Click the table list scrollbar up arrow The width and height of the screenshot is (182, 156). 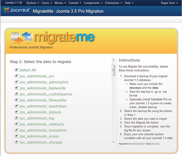[x=114, y=60]
